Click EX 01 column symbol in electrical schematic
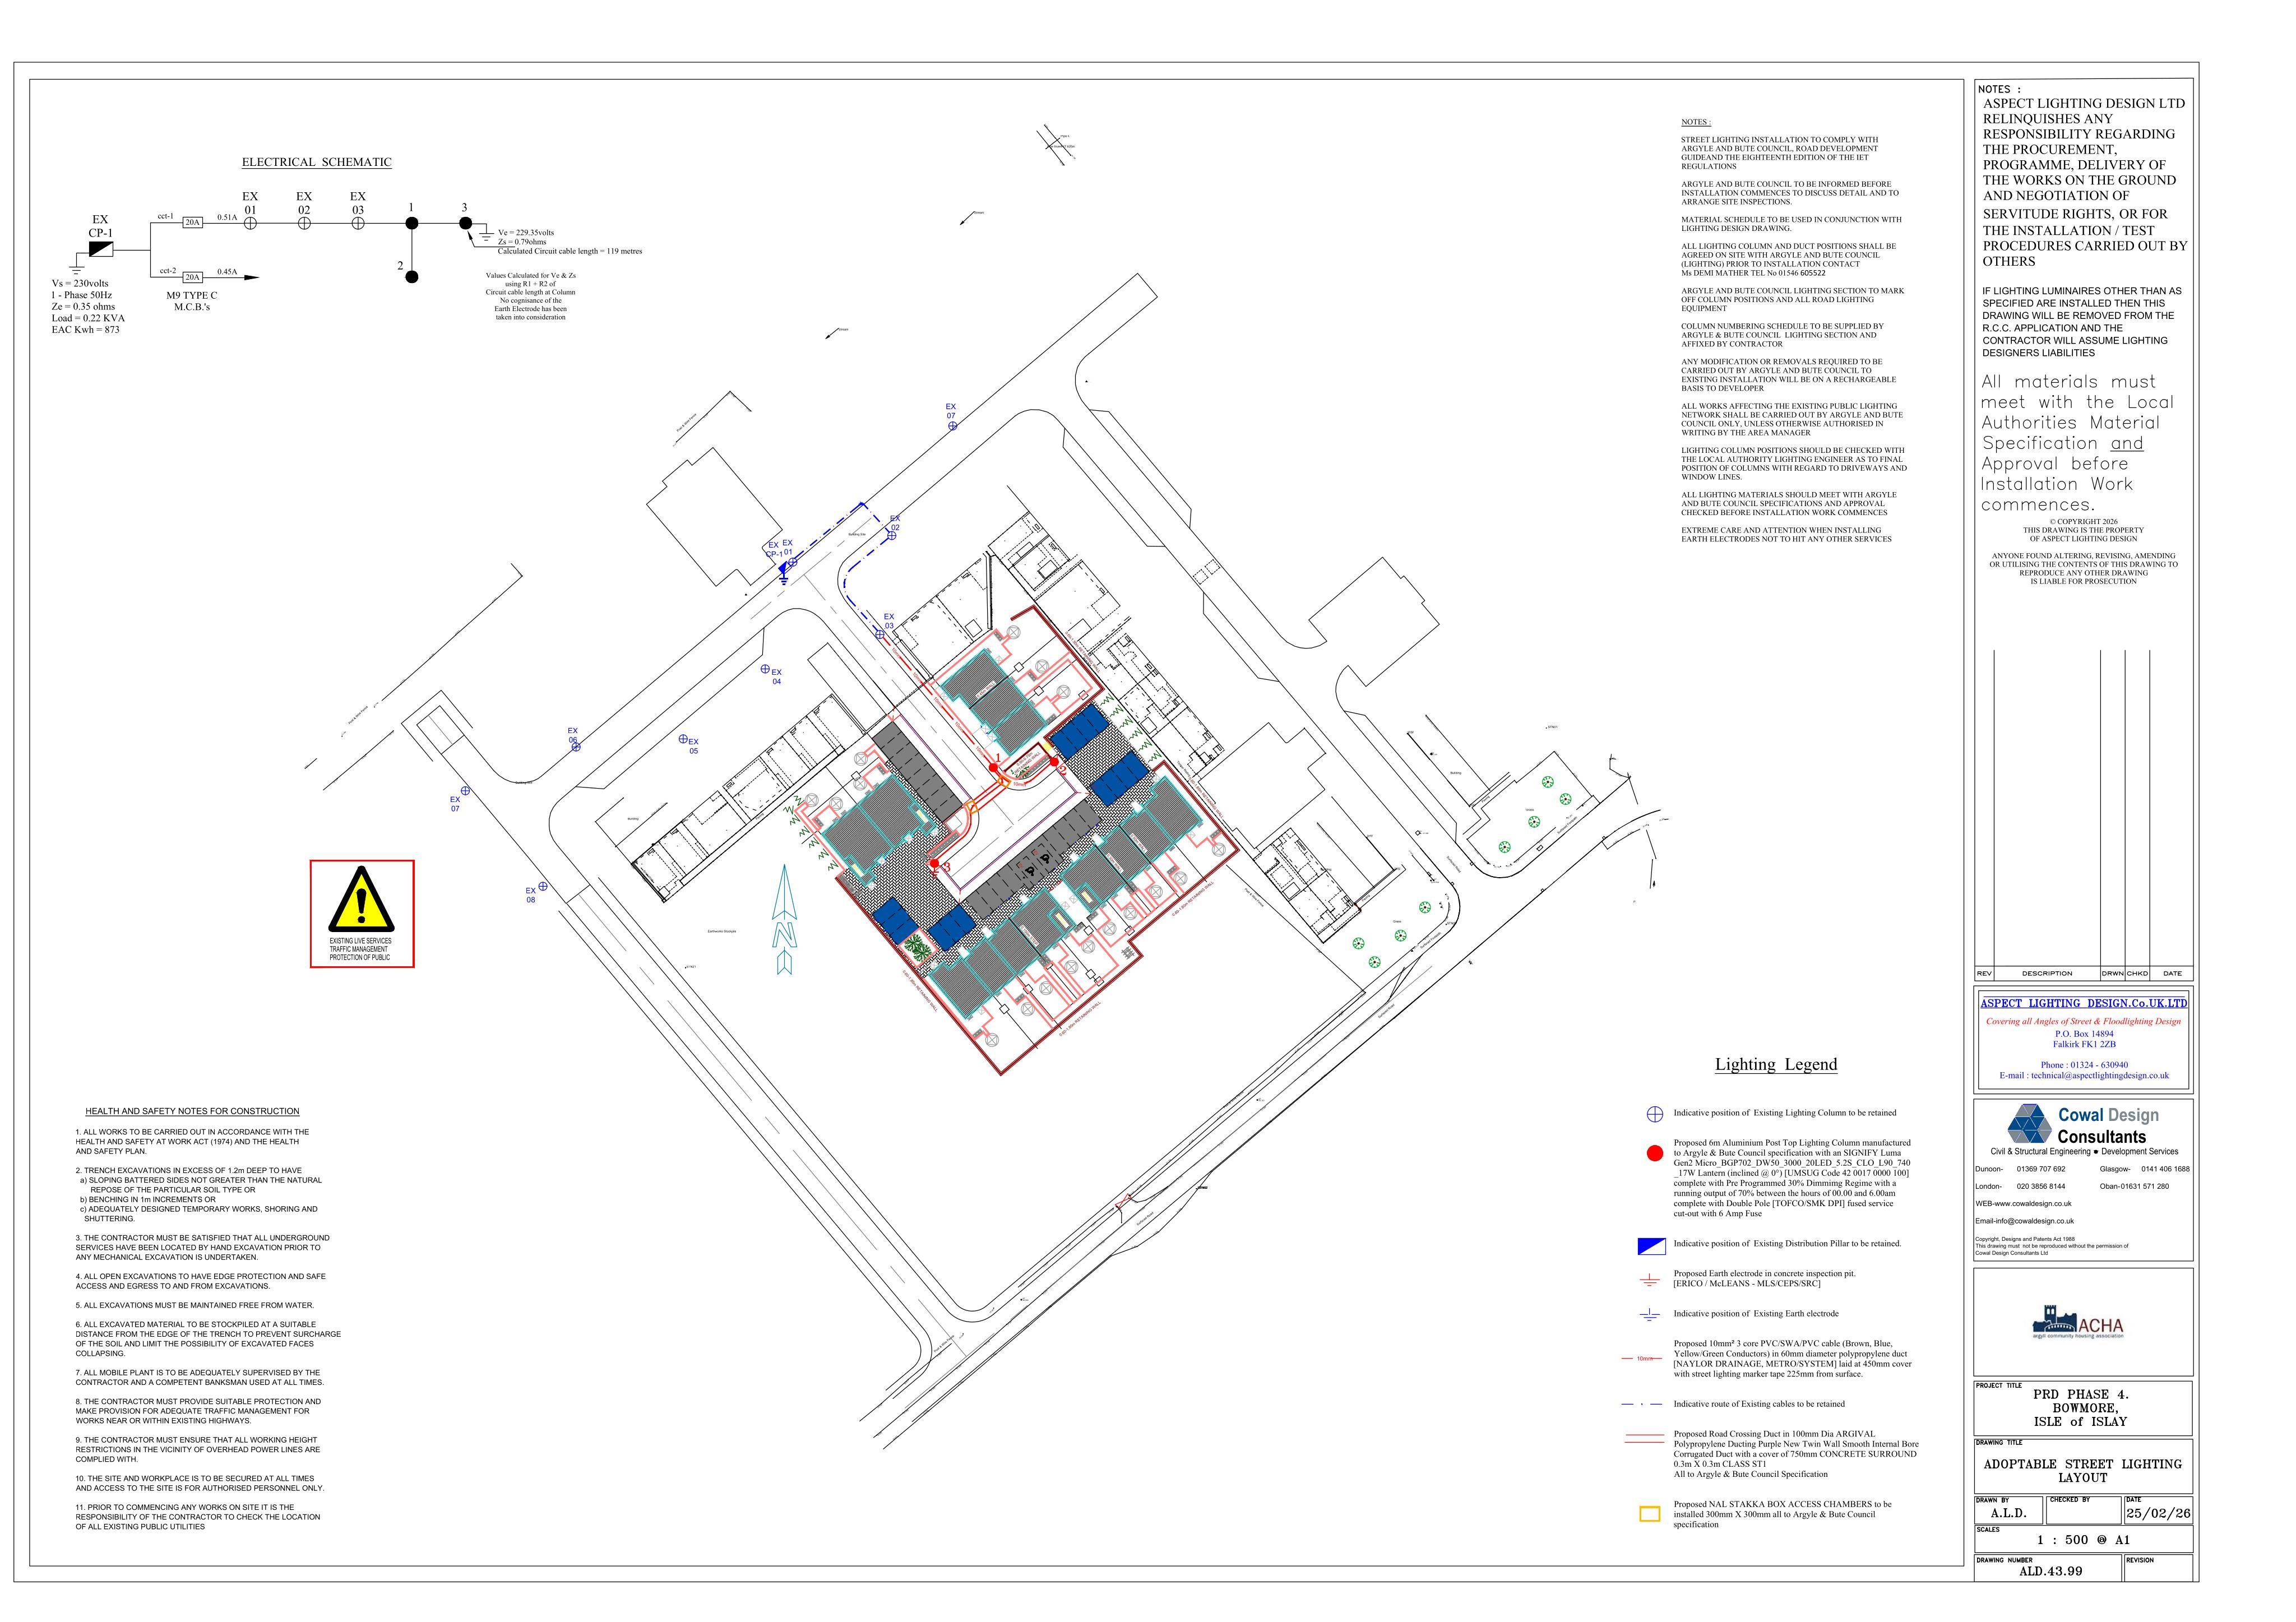This screenshot has width=2296, height=1622. point(251,223)
